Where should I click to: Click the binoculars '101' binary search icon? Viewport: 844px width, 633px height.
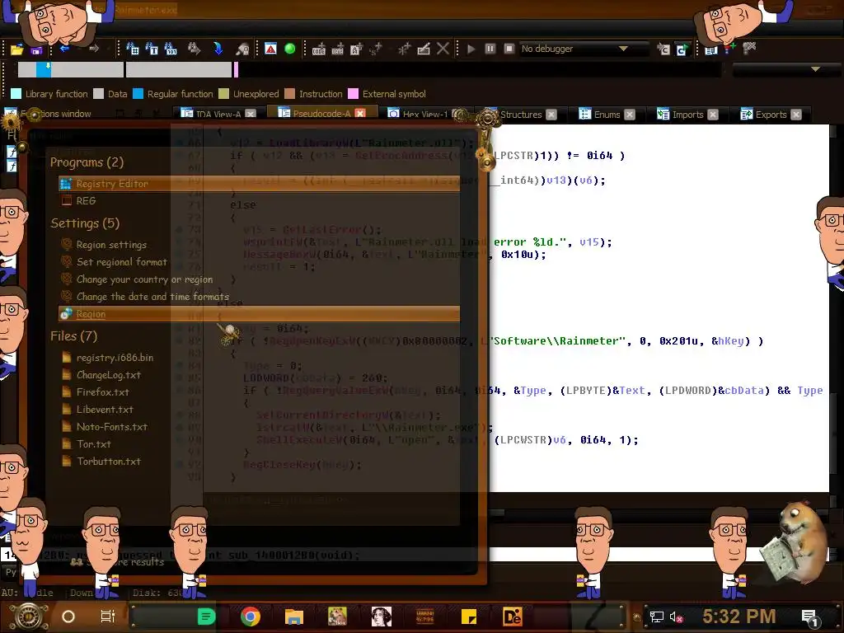coord(171,49)
